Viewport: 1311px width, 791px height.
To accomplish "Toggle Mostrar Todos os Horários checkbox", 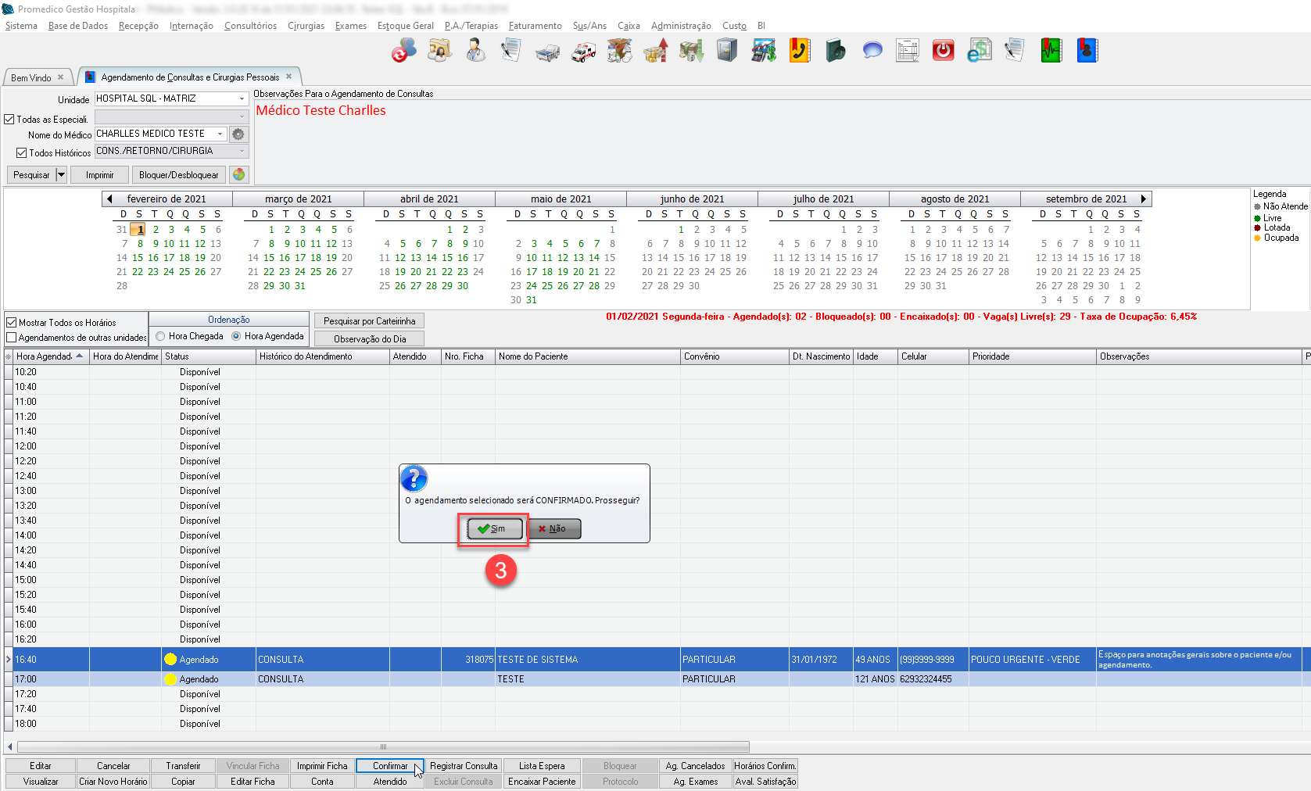I will [x=12, y=323].
